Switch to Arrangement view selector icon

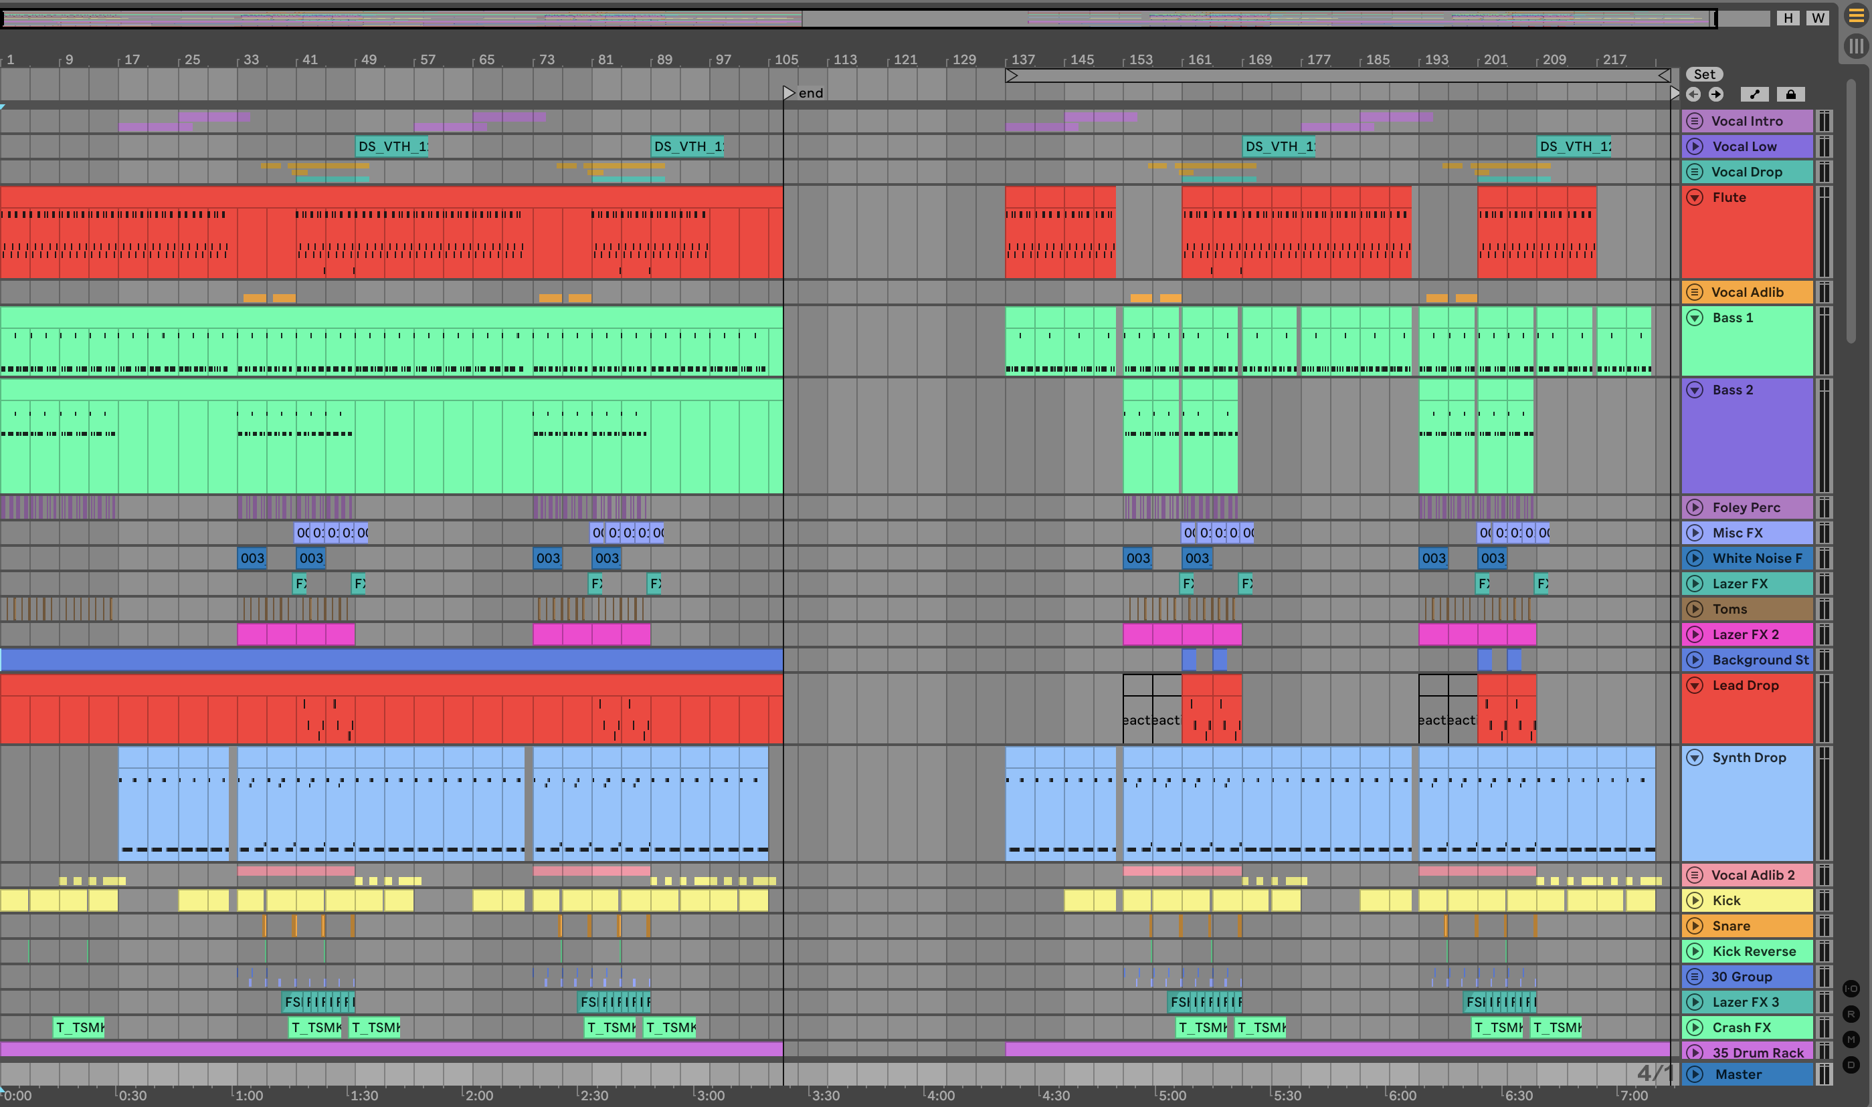(1855, 15)
